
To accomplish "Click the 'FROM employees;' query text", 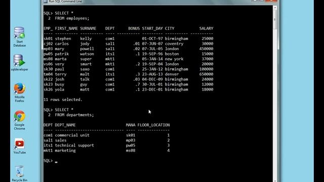I will point(72,18).
